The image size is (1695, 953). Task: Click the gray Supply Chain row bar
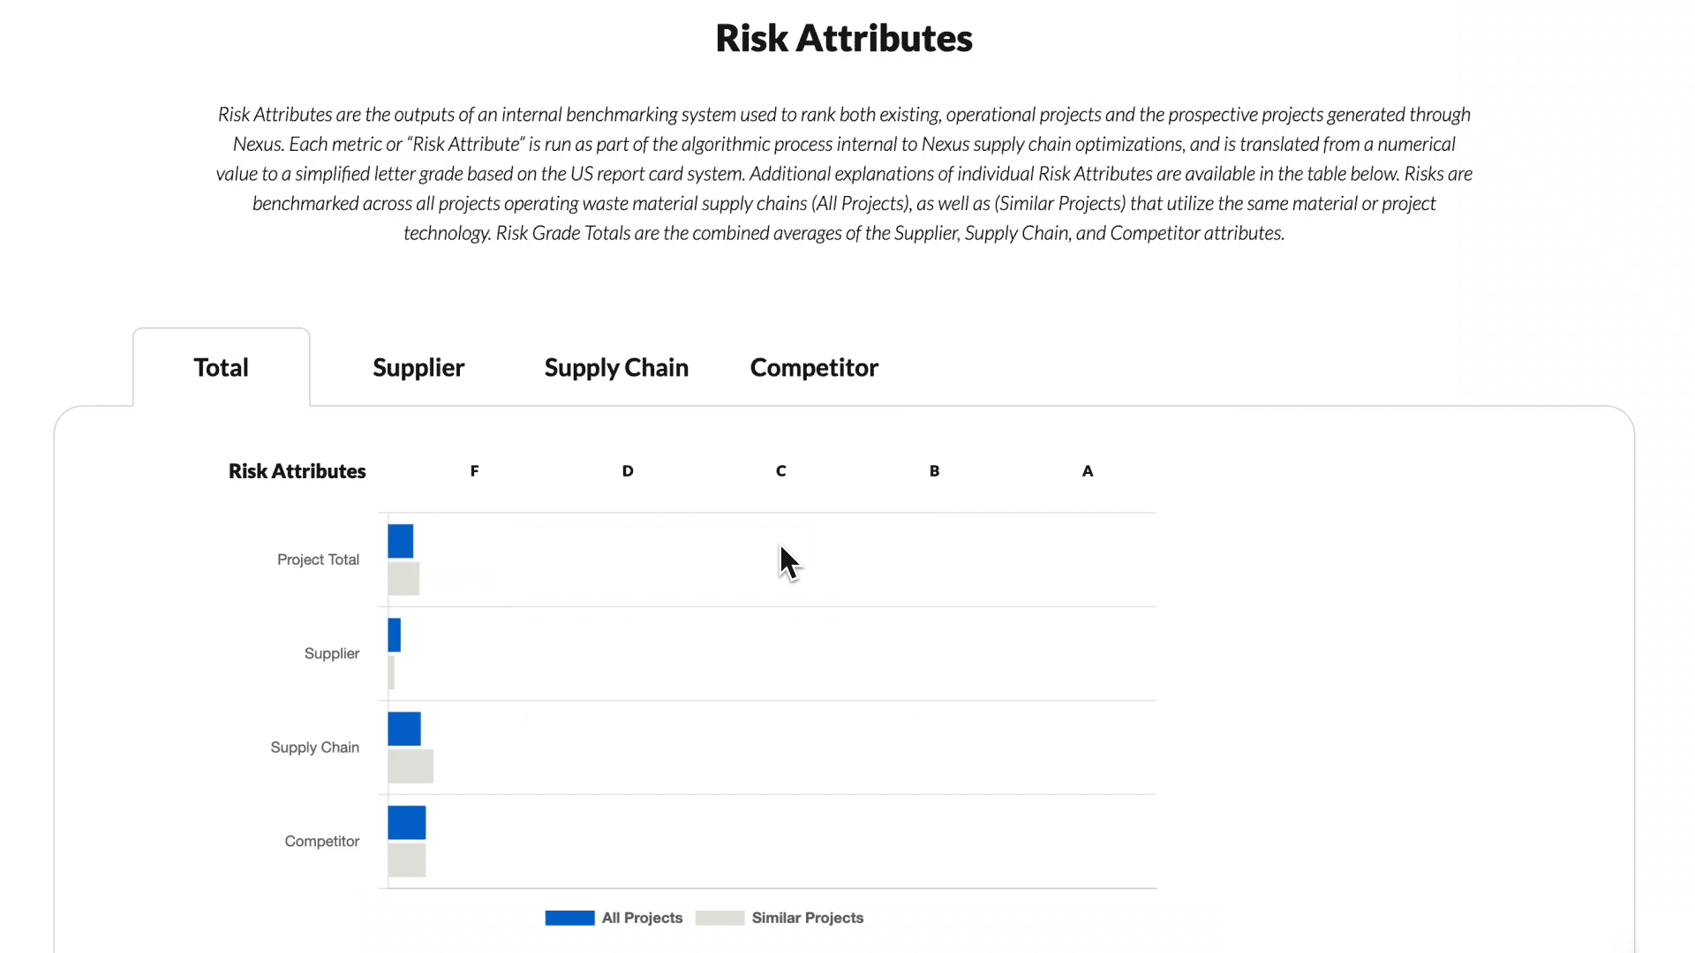point(411,766)
